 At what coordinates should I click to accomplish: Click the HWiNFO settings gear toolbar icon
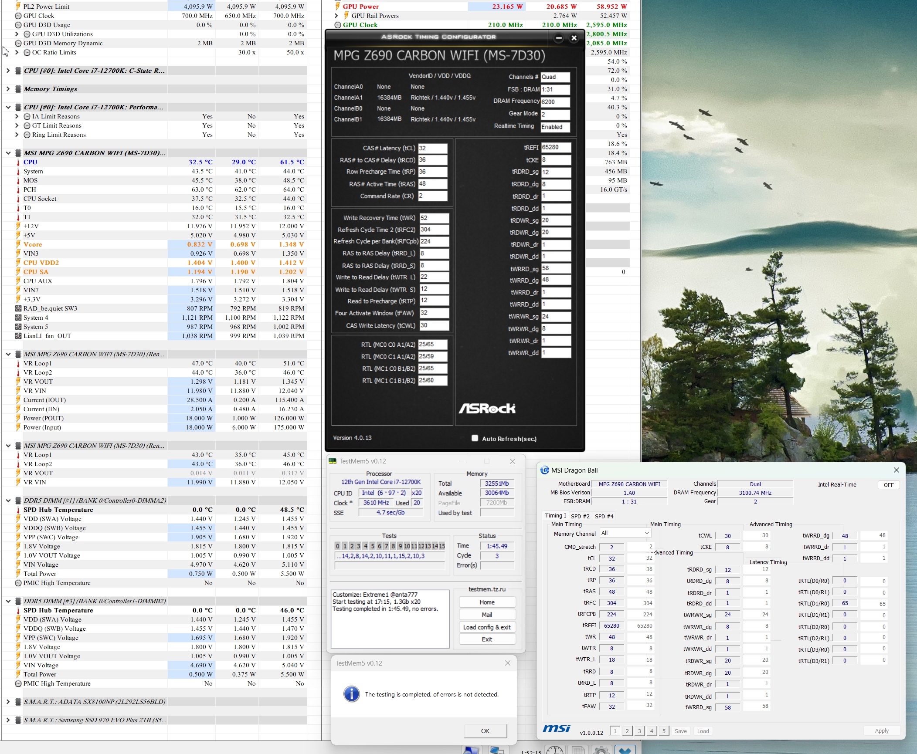click(x=601, y=750)
